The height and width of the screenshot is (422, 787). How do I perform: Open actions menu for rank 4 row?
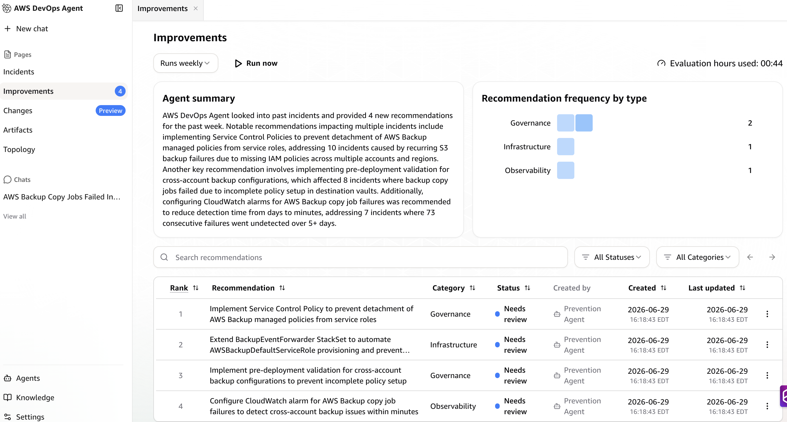pos(767,406)
